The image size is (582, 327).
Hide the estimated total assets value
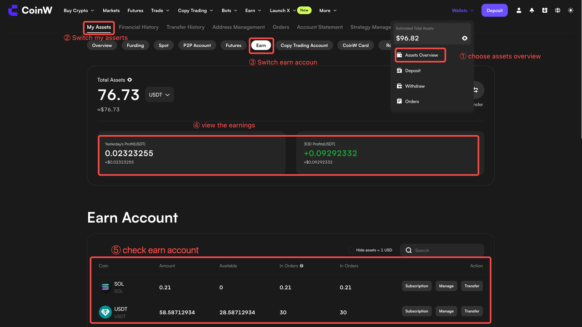pyautogui.click(x=465, y=38)
